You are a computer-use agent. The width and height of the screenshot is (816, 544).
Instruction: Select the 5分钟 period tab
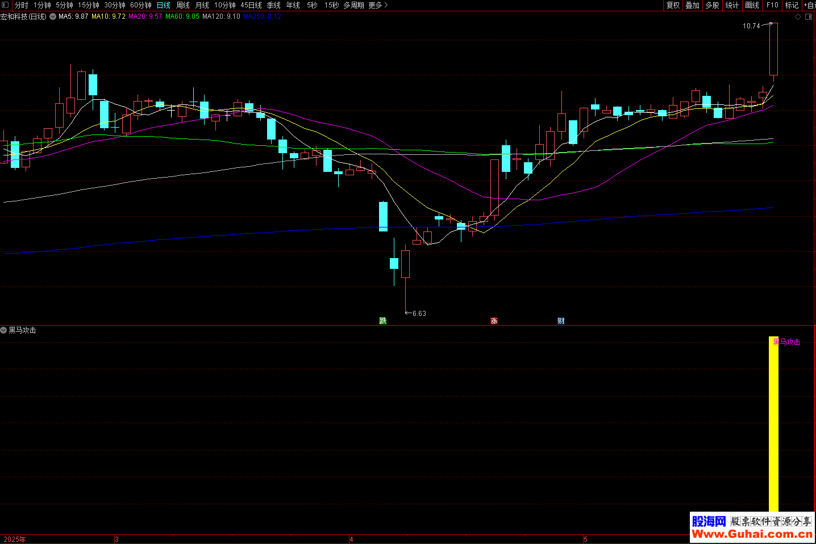64,5
